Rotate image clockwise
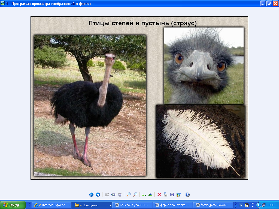This screenshot has height=209, width=279. (144, 195)
